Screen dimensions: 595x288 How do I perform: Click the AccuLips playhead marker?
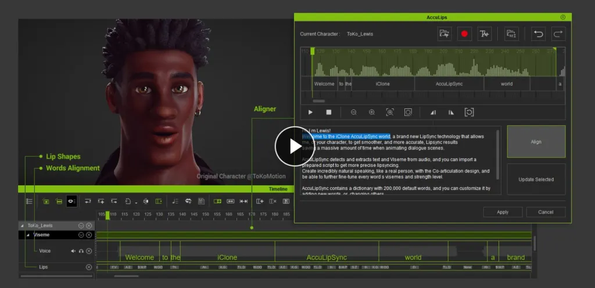point(312,51)
